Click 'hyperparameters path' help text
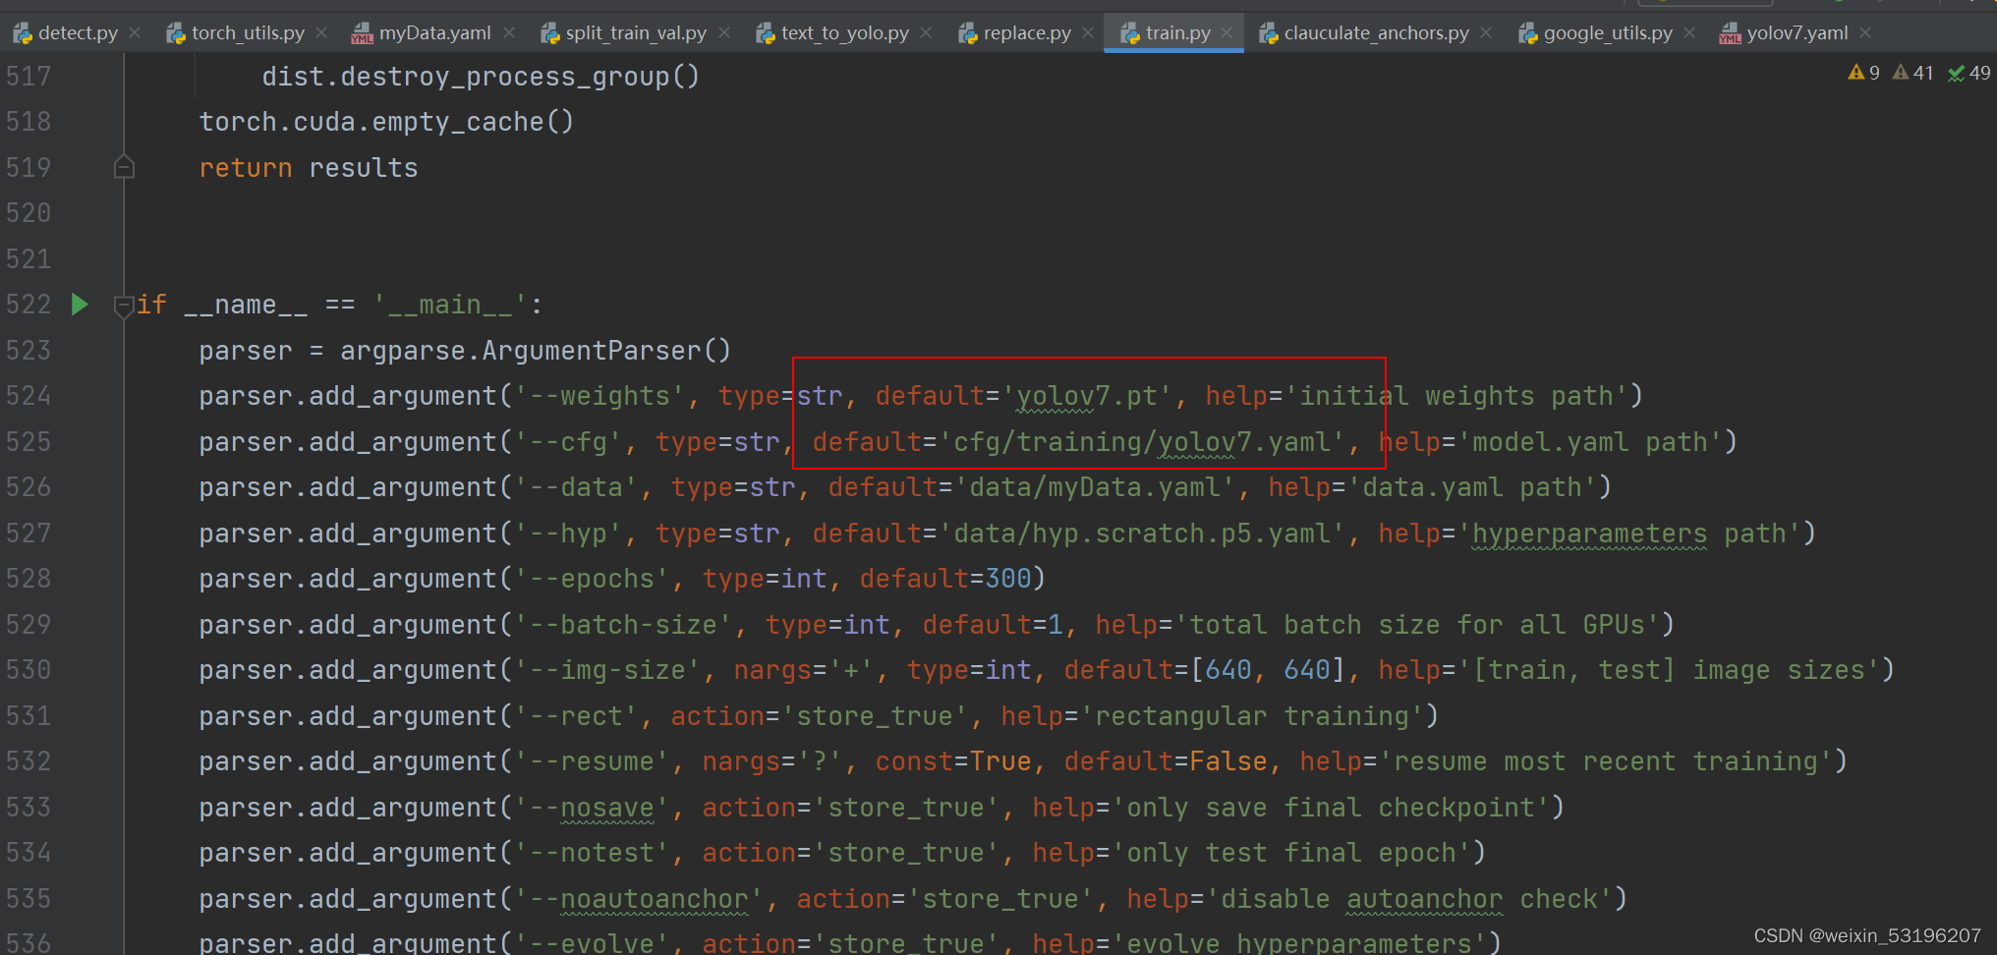This screenshot has width=1997, height=955. coord(1629,534)
